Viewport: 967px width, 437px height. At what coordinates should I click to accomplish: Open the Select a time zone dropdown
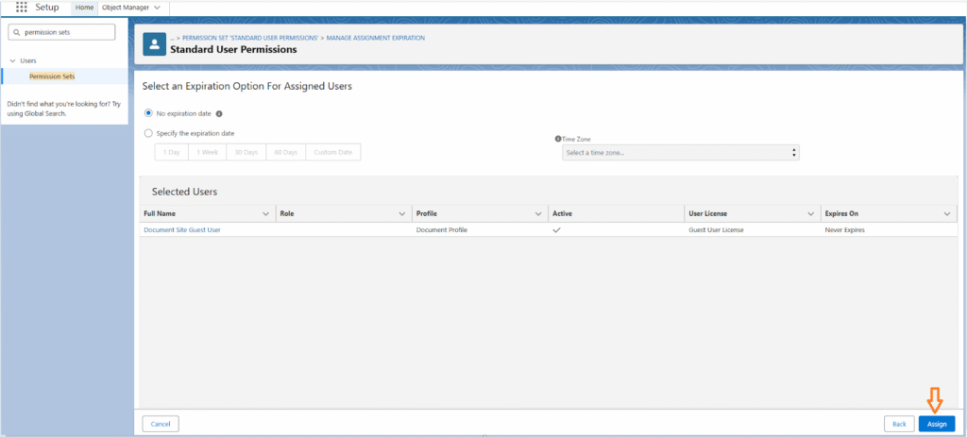click(x=680, y=152)
